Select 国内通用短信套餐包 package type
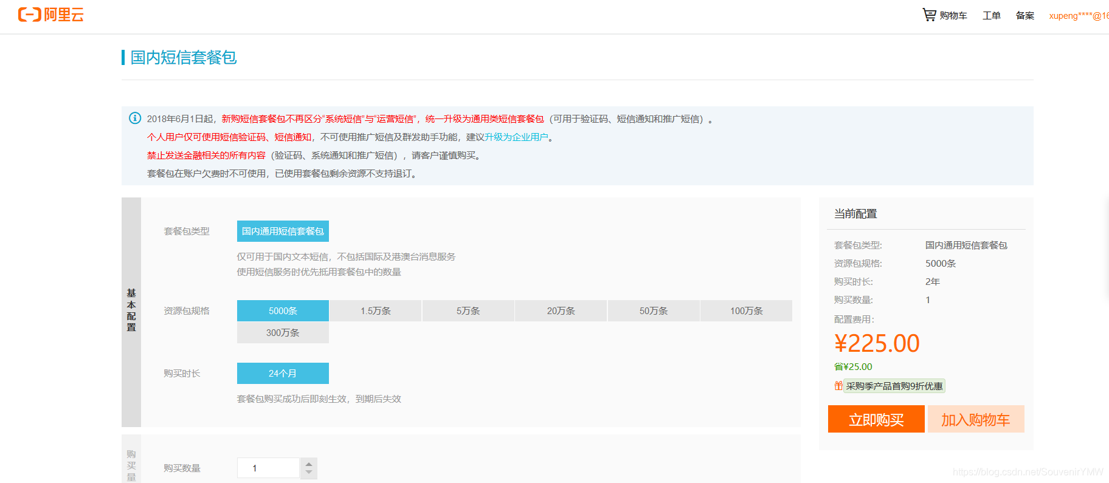1109x483 pixels. (283, 231)
